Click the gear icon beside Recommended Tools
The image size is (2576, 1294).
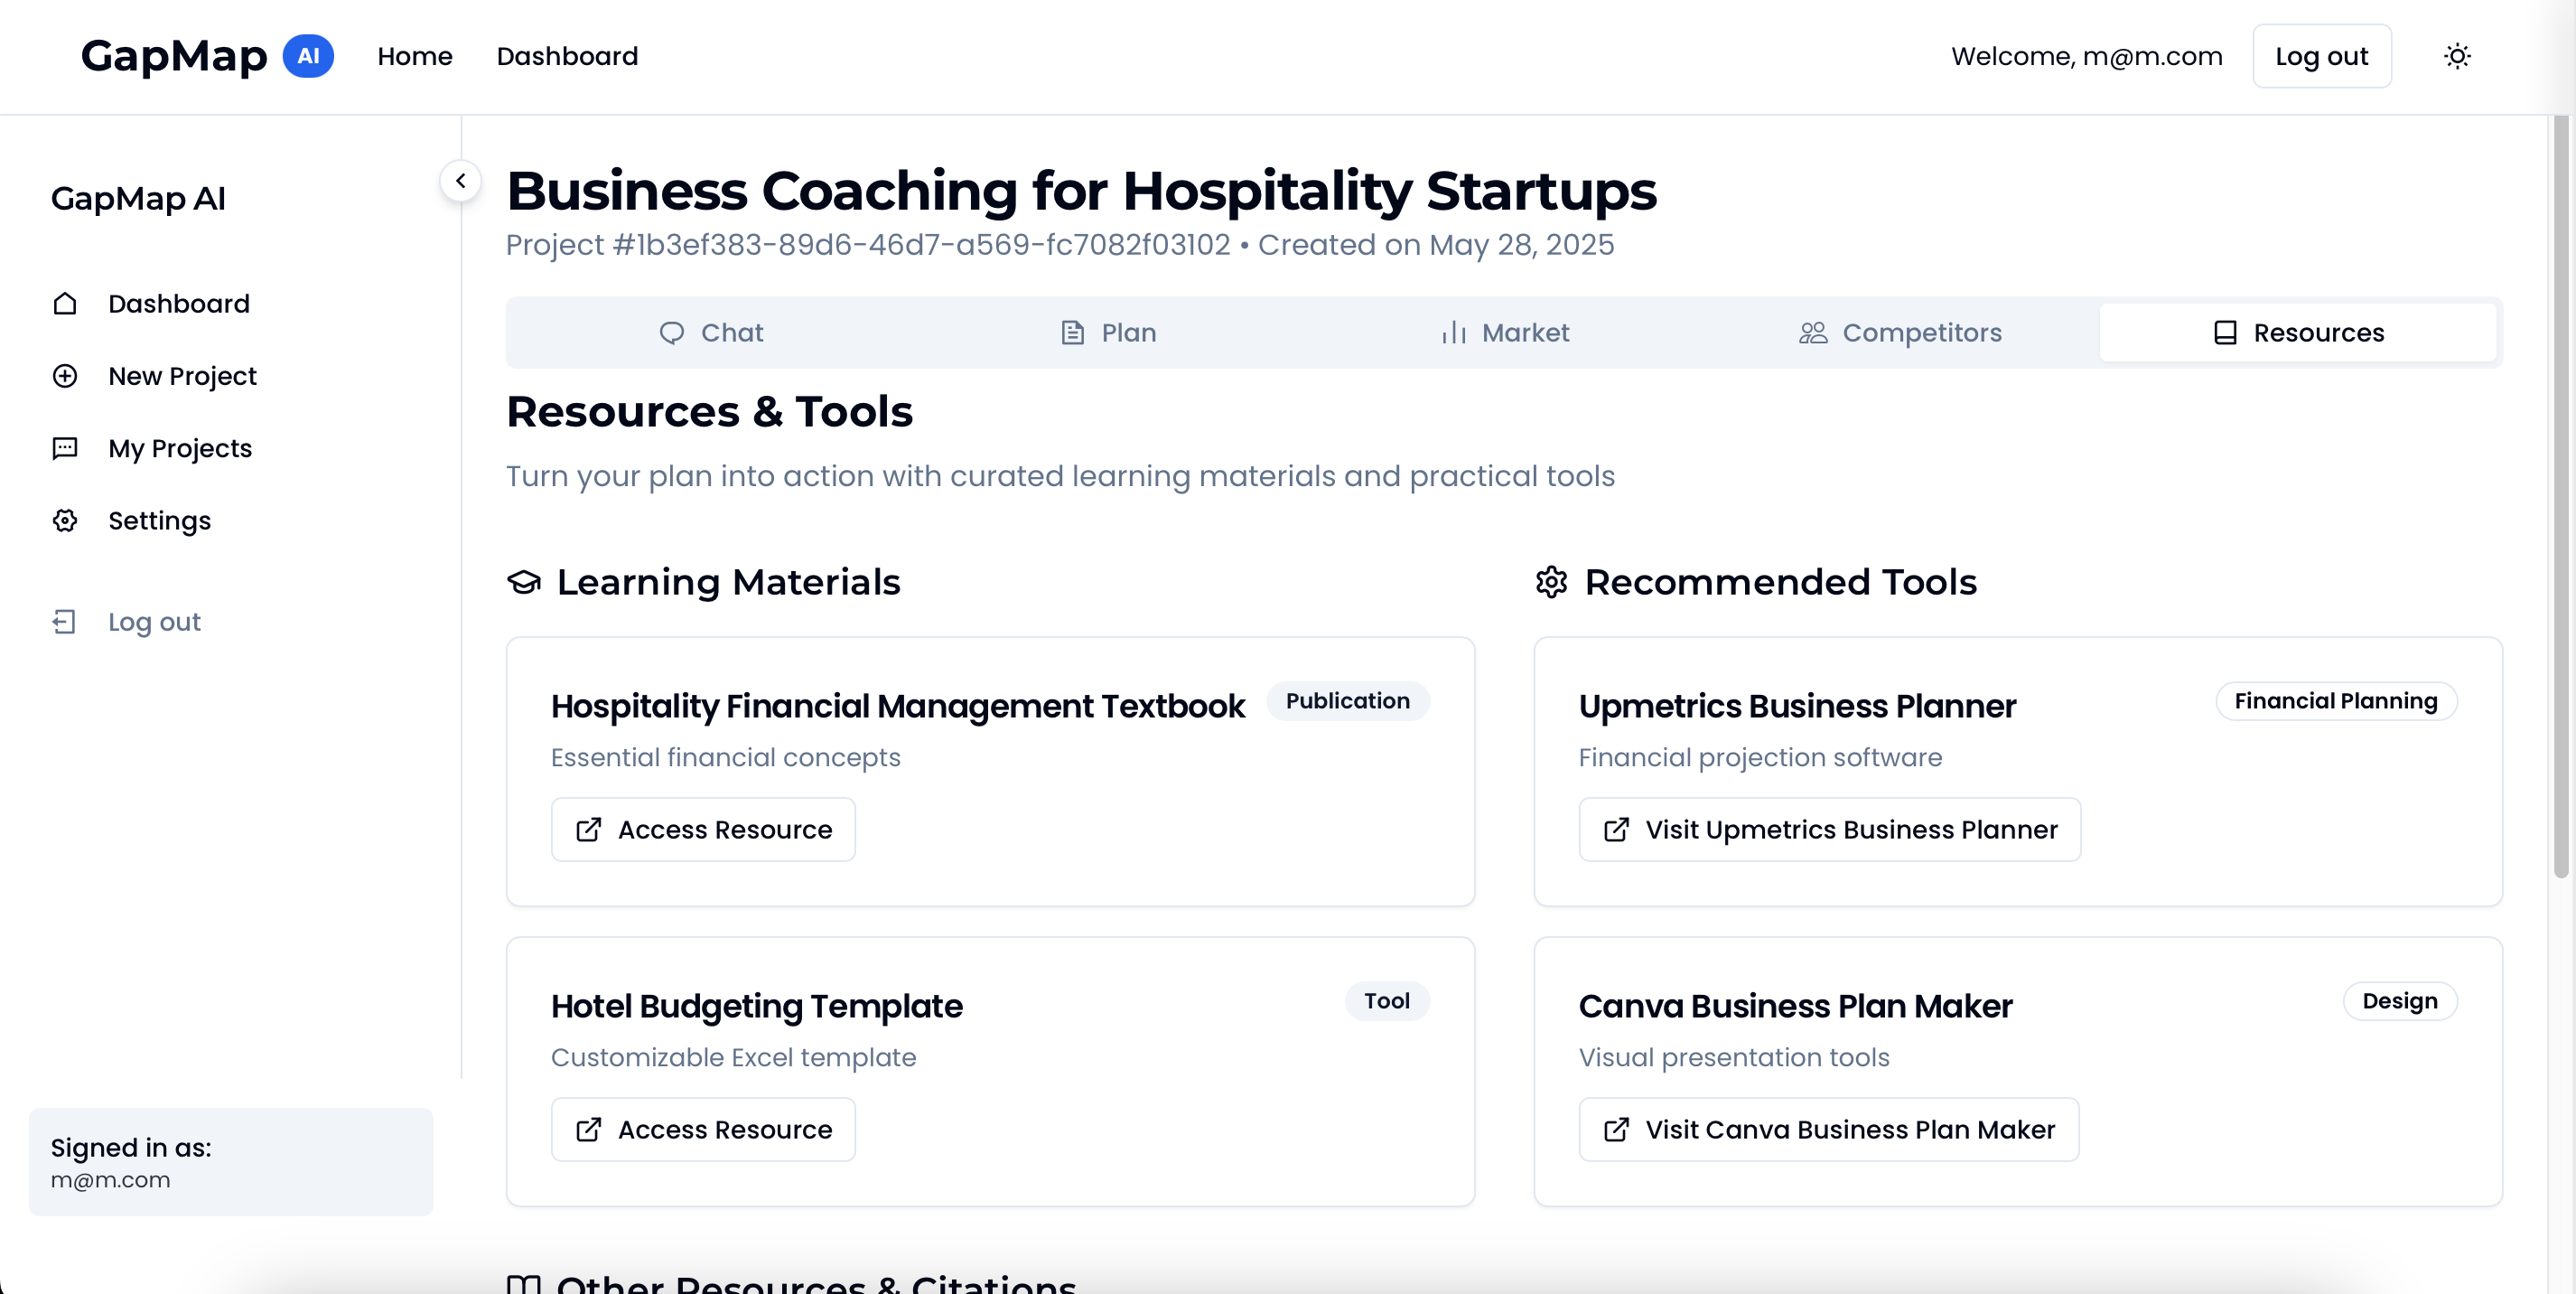coord(1551,583)
